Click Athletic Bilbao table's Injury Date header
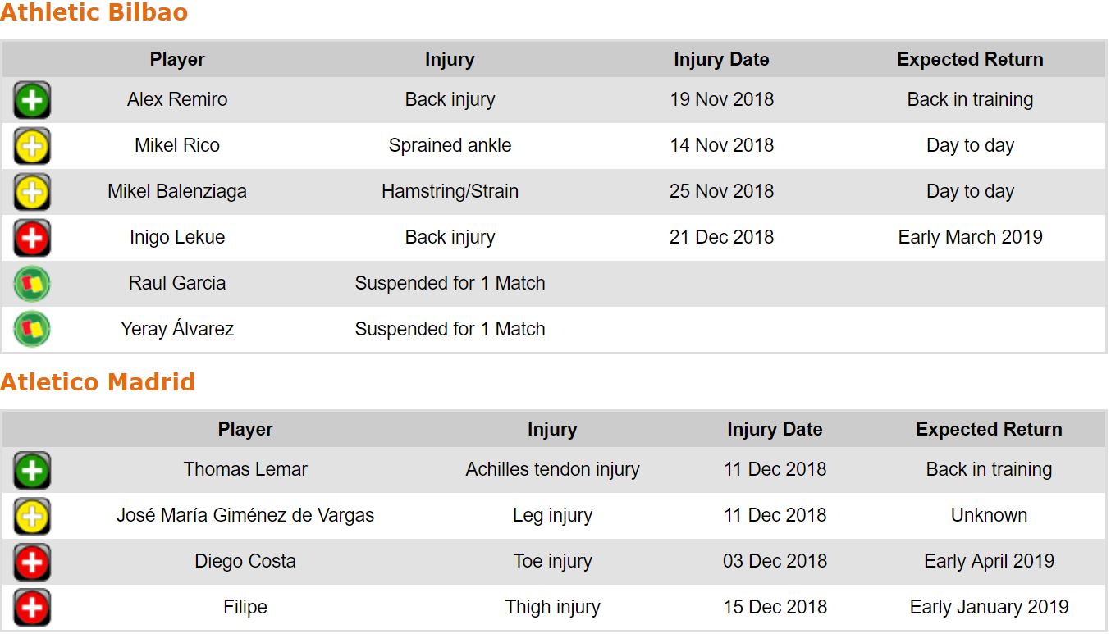 pos(721,60)
